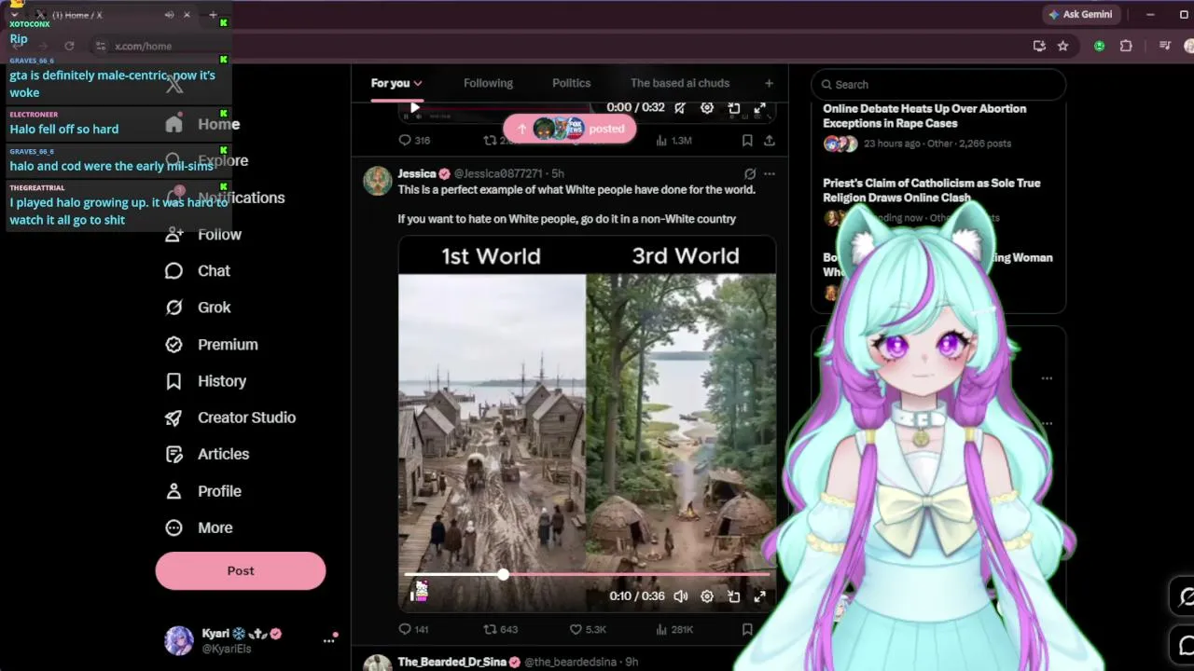
Task: Open Grok explain icon on Jessica's post
Action: 750,173
